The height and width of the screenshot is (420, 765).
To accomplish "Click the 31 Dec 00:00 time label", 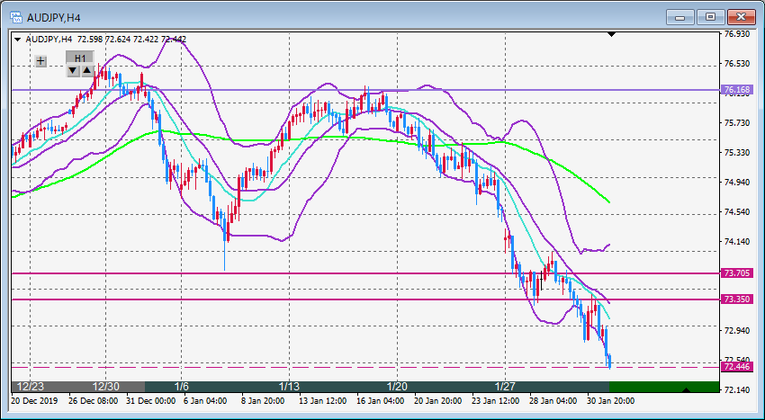I will pyautogui.click(x=151, y=401).
